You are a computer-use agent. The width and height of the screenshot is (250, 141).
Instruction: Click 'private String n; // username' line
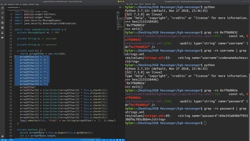pos(37,38)
